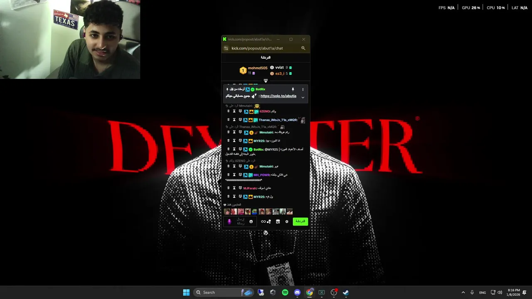Open the 8:16 PM clock calendar
The image size is (532, 299).
(514, 292)
